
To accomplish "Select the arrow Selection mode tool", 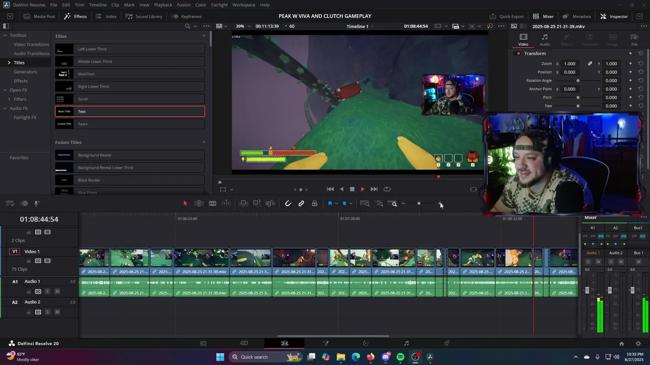I will point(185,203).
